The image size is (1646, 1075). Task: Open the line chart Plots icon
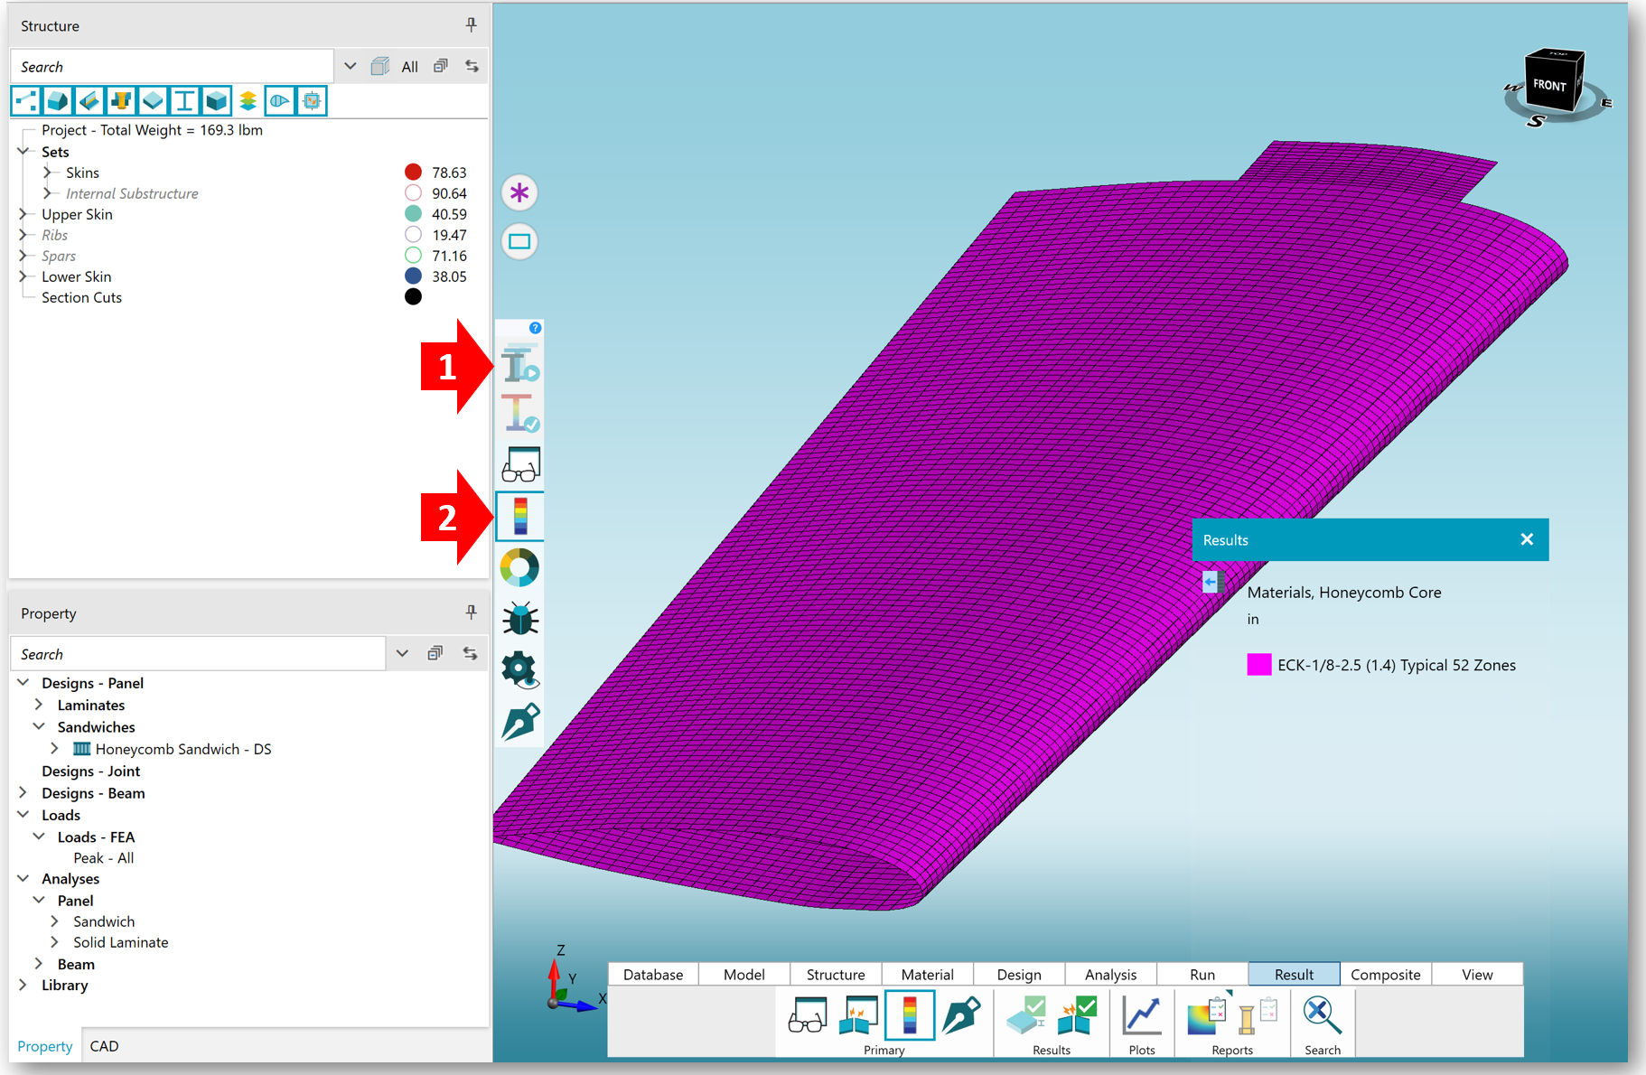click(1142, 1015)
